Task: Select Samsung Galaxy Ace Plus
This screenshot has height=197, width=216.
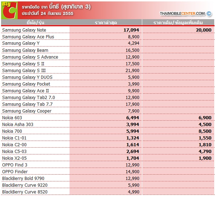Action: (28, 37)
